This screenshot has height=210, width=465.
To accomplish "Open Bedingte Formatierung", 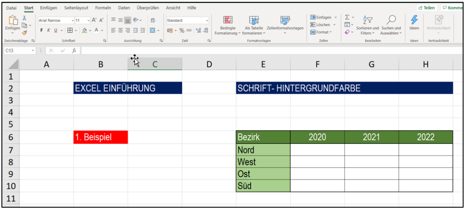I will [228, 25].
